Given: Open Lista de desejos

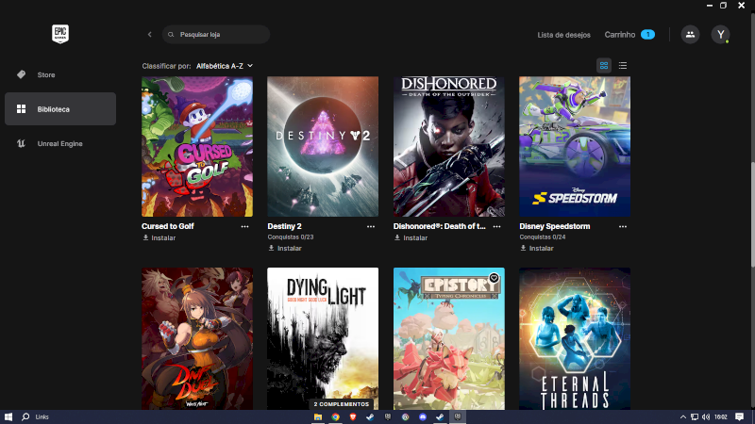Looking at the screenshot, I should (x=563, y=35).
